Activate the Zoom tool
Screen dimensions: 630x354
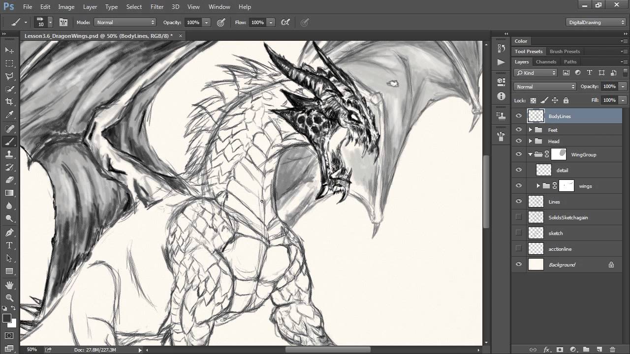9,297
